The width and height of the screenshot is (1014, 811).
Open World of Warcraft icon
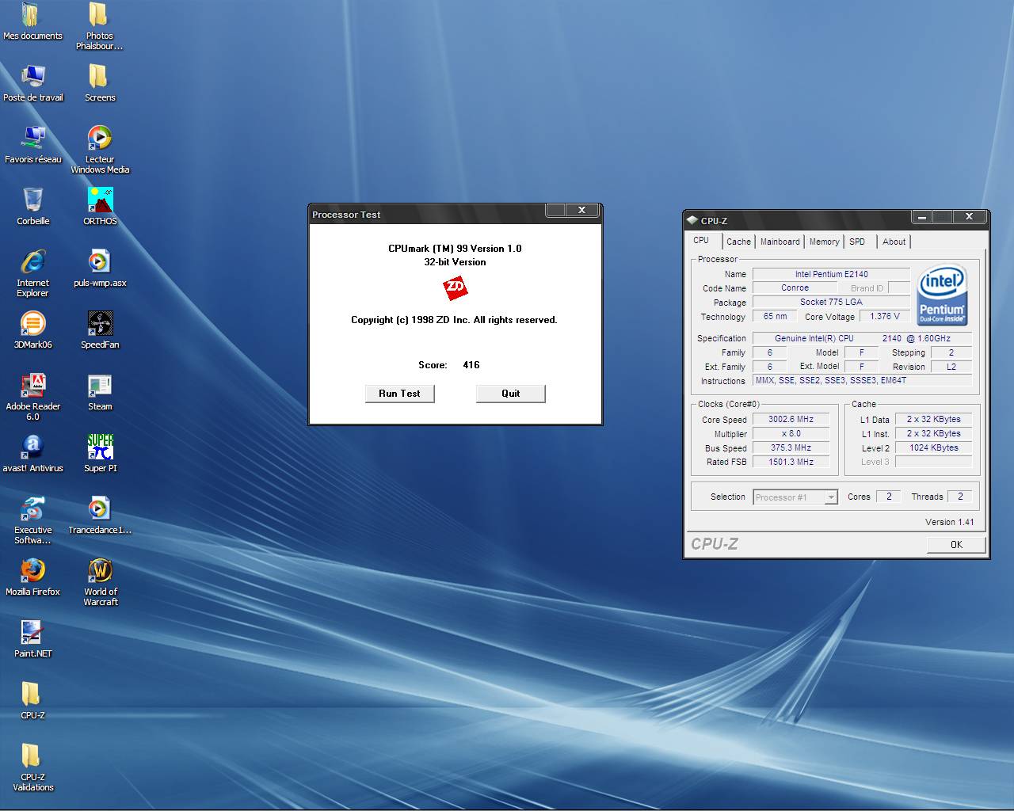(x=100, y=572)
